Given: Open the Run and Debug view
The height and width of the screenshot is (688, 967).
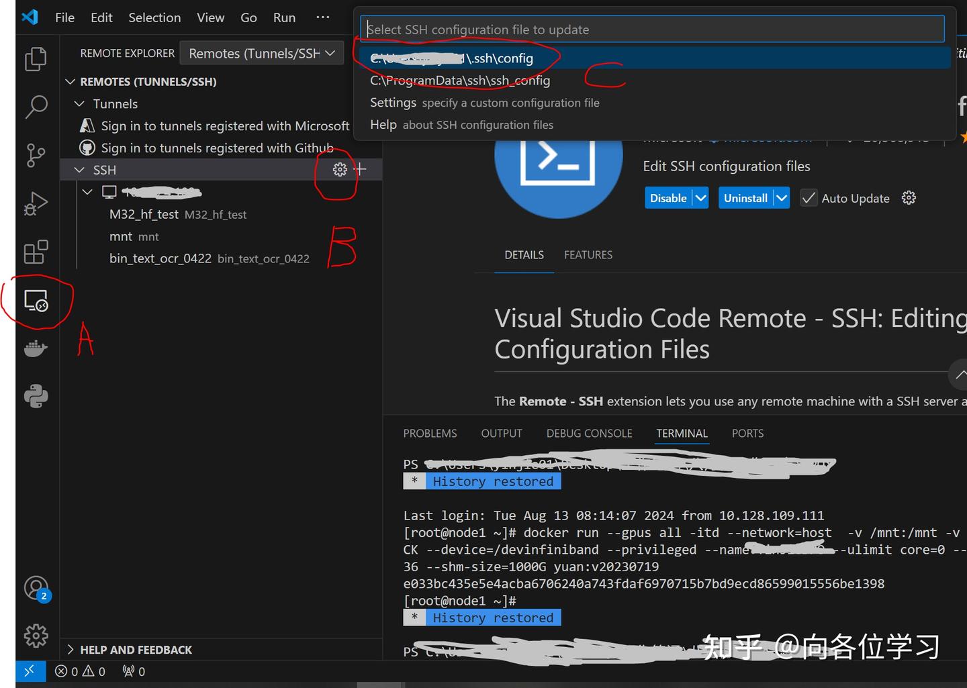Looking at the screenshot, I should [x=36, y=203].
